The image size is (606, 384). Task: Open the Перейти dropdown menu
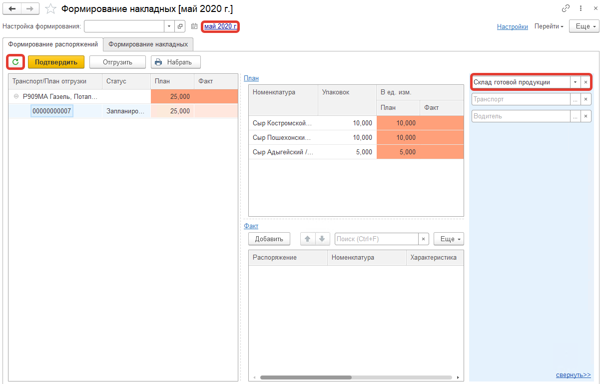pyautogui.click(x=549, y=26)
